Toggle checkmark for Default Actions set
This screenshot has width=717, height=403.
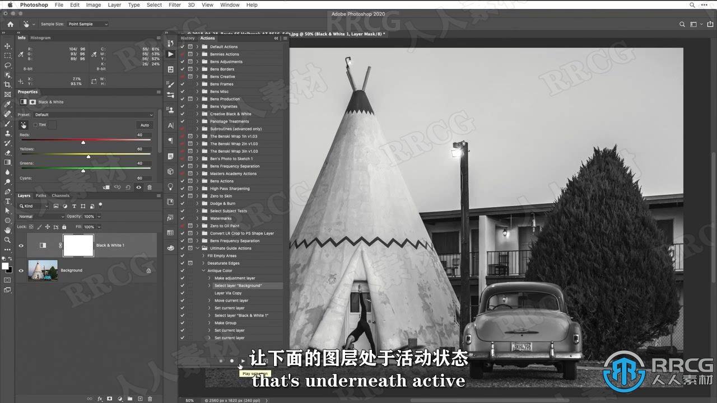coord(182,46)
